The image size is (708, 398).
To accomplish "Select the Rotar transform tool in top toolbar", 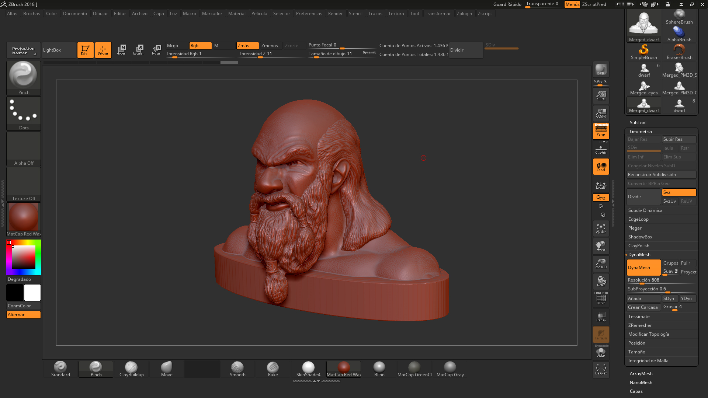I will tap(156, 50).
